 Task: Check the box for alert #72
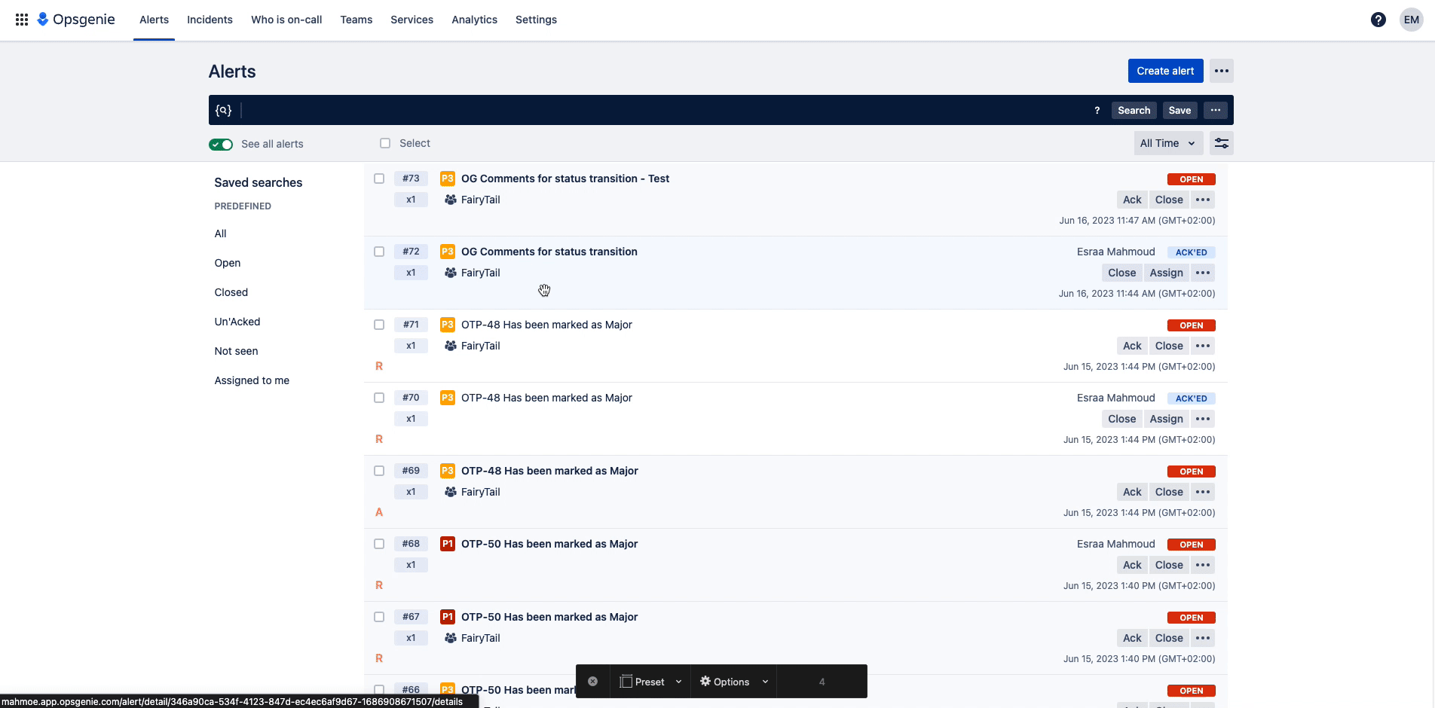coord(379,252)
